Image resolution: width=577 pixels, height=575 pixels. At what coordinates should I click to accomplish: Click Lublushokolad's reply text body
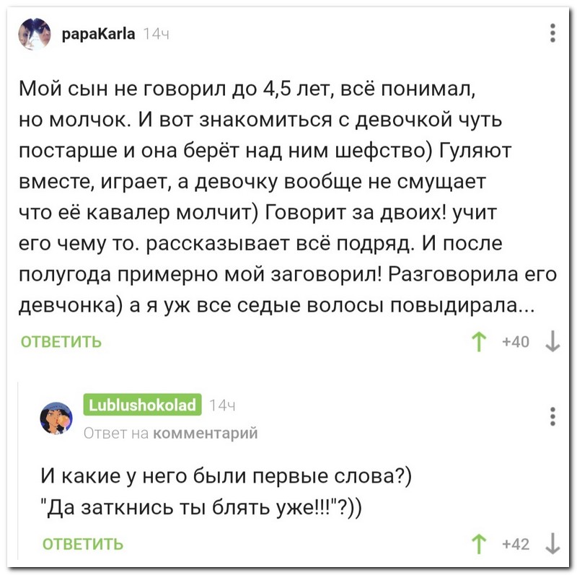[226, 492]
